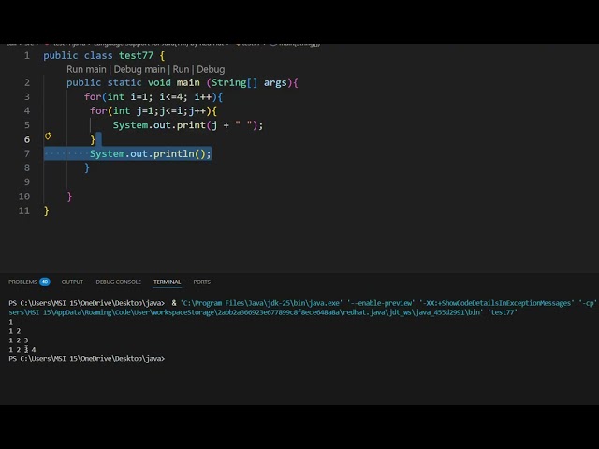
Task: Select the TERMINAL tab
Action: pyautogui.click(x=167, y=282)
